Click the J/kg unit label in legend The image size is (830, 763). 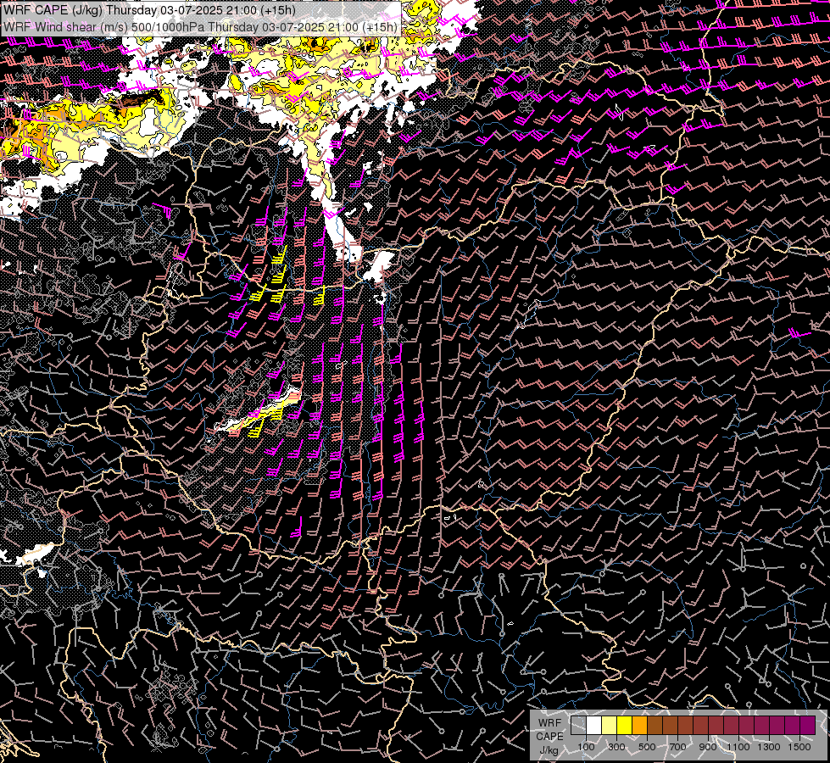click(549, 750)
